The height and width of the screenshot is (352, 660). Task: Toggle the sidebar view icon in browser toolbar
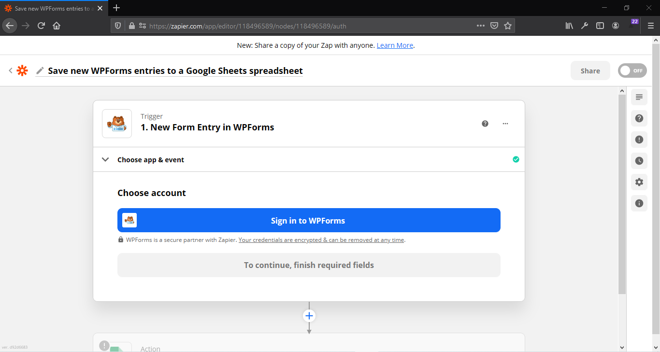pos(600,26)
